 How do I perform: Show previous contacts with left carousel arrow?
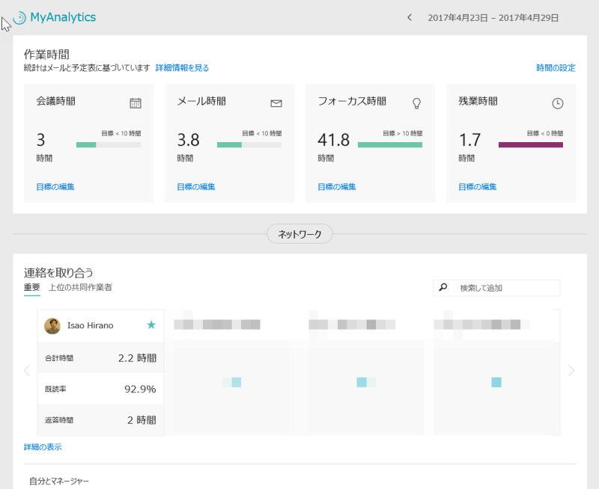click(x=27, y=370)
